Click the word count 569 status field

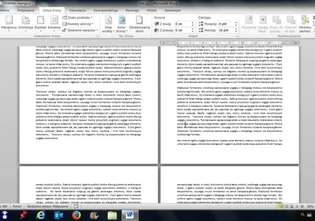click(x=4, y=206)
